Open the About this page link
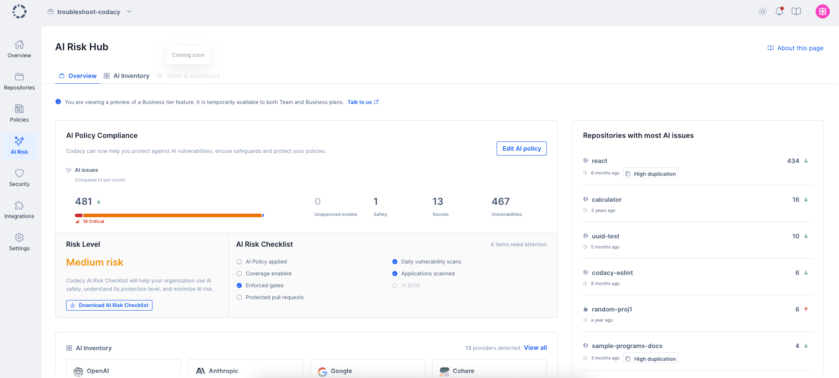This screenshot has height=378, width=839. coord(795,48)
